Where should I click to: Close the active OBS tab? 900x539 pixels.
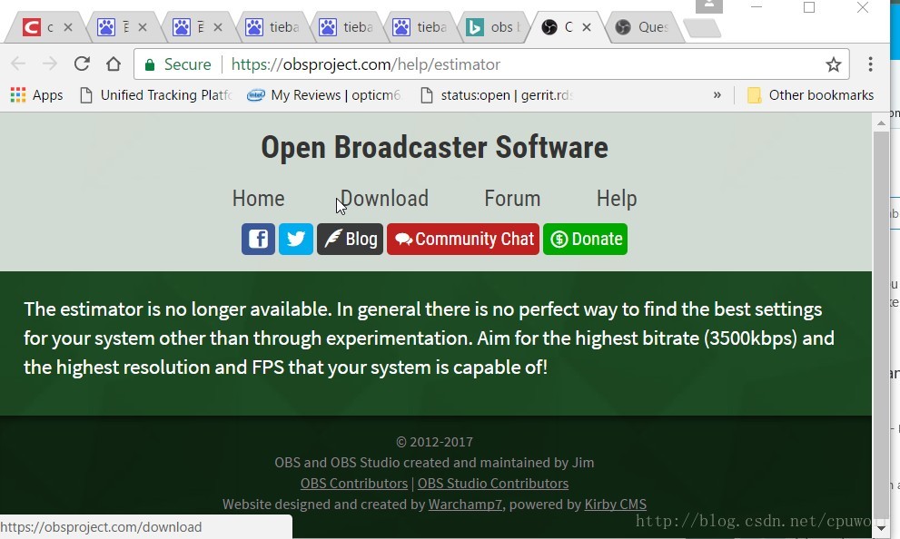click(587, 27)
